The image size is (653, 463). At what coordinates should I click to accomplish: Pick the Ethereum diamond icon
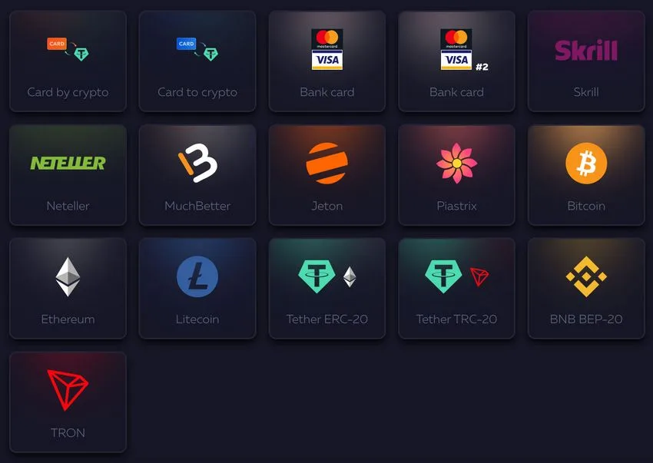68,277
